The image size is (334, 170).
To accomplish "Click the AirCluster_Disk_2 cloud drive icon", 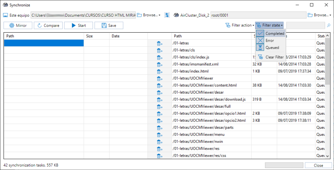I will click(176, 15).
